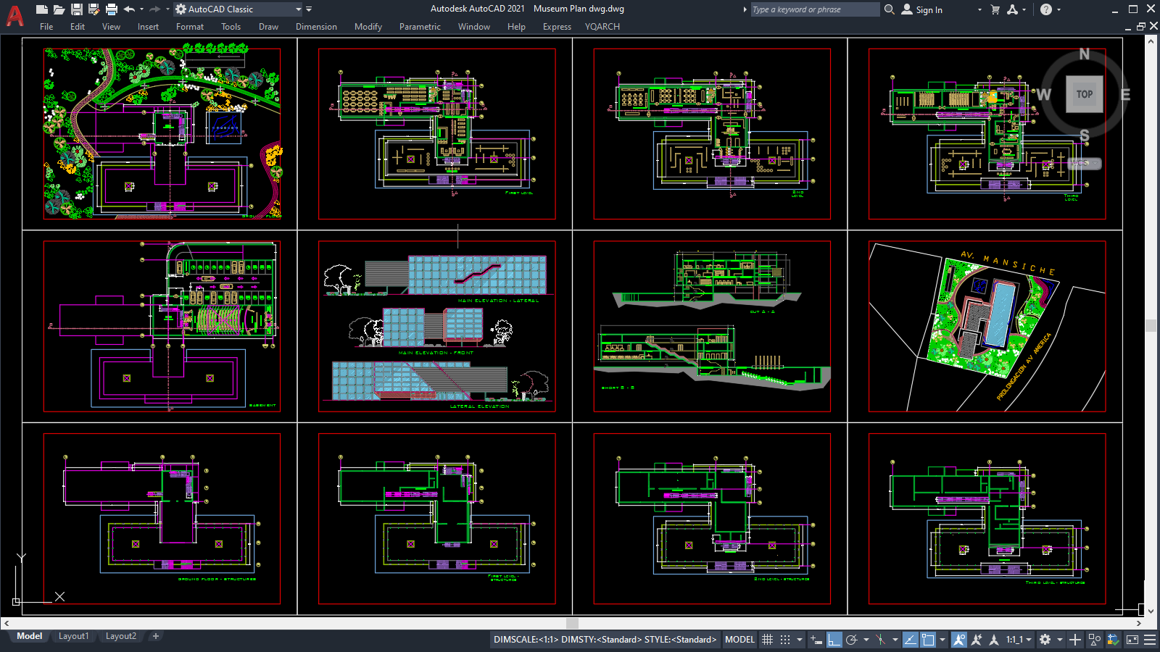Click in the keyword search field
This screenshot has height=652, width=1160.
coord(811,9)
